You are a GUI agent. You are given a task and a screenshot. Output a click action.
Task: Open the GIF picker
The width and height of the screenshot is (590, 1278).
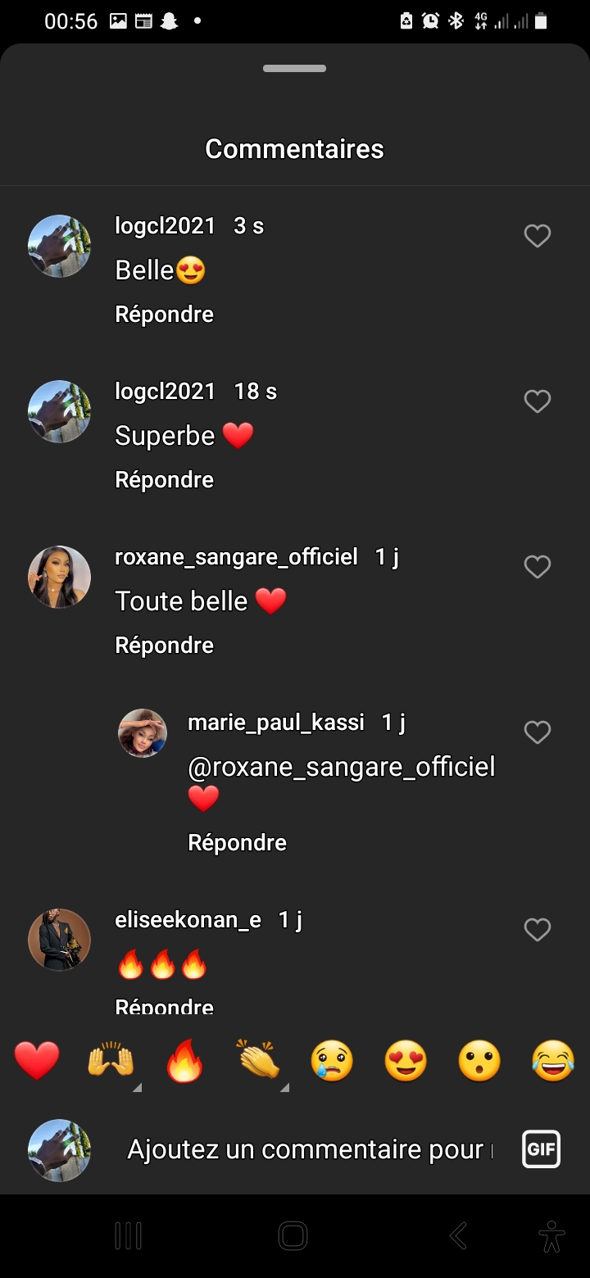(x=541, y=1149)
